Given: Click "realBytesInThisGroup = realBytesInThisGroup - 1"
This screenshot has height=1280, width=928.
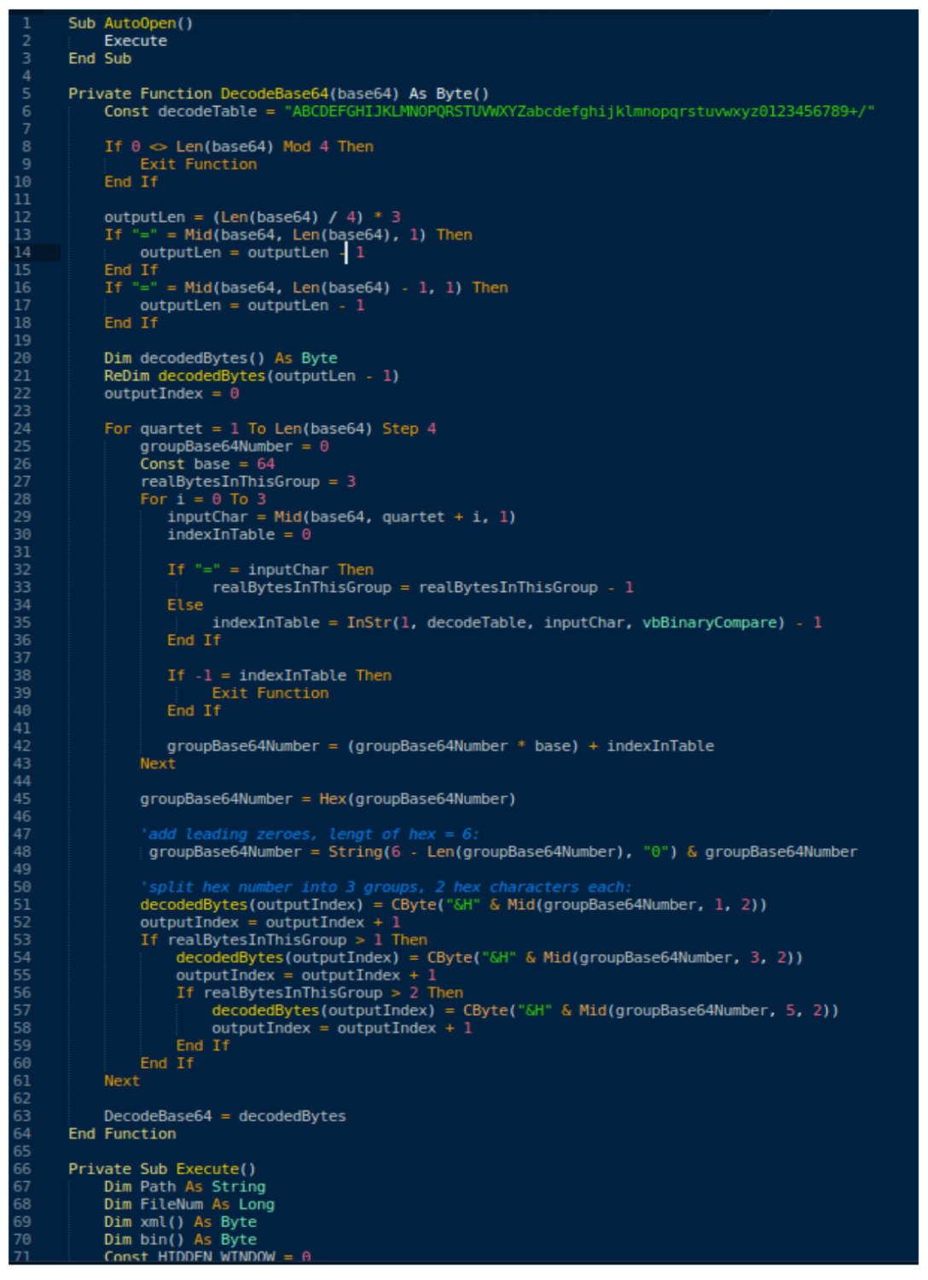Looking at the screenshot, I should [x=423, y=587].
